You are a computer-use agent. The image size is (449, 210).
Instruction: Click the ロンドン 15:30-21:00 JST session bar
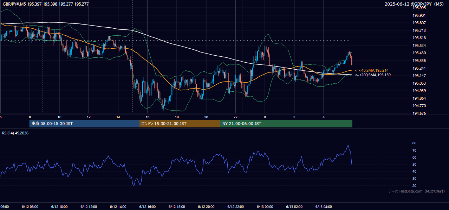click(x=180, y=124)
